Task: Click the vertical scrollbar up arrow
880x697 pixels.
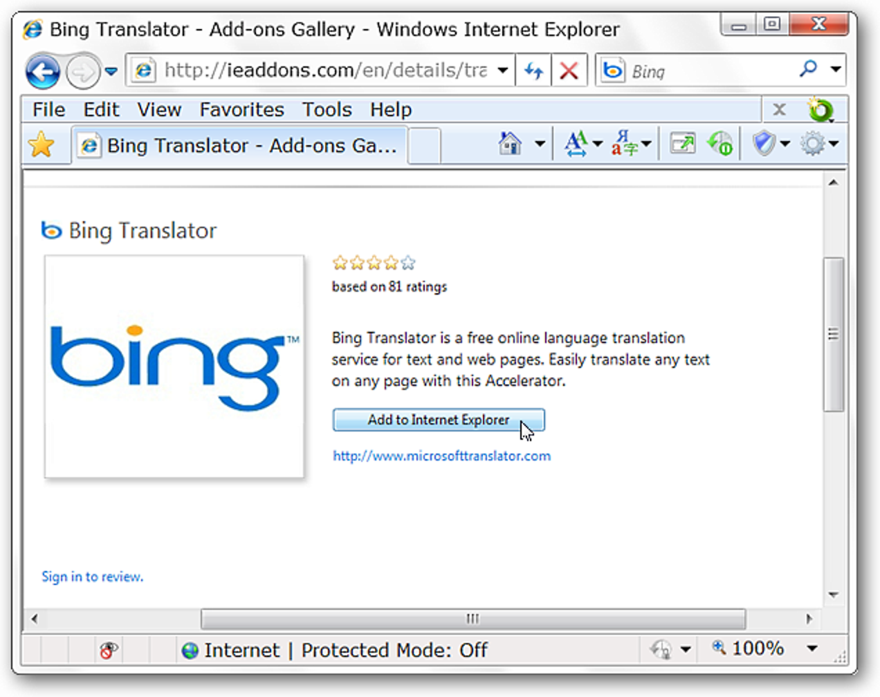Action: [x=833, y=183]
